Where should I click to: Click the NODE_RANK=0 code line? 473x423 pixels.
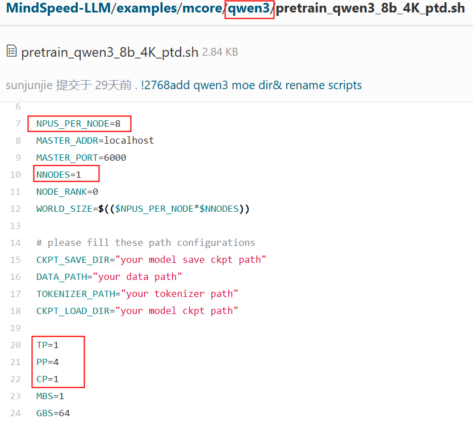point(67,192)
